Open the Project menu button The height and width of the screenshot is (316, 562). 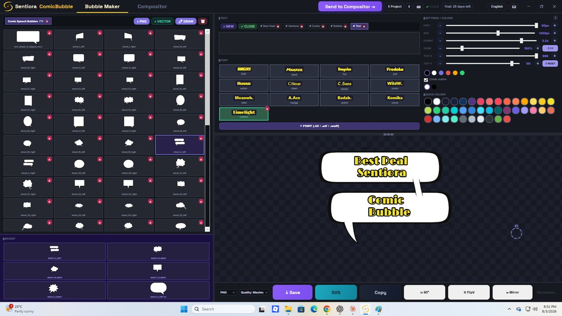(394, 7)
